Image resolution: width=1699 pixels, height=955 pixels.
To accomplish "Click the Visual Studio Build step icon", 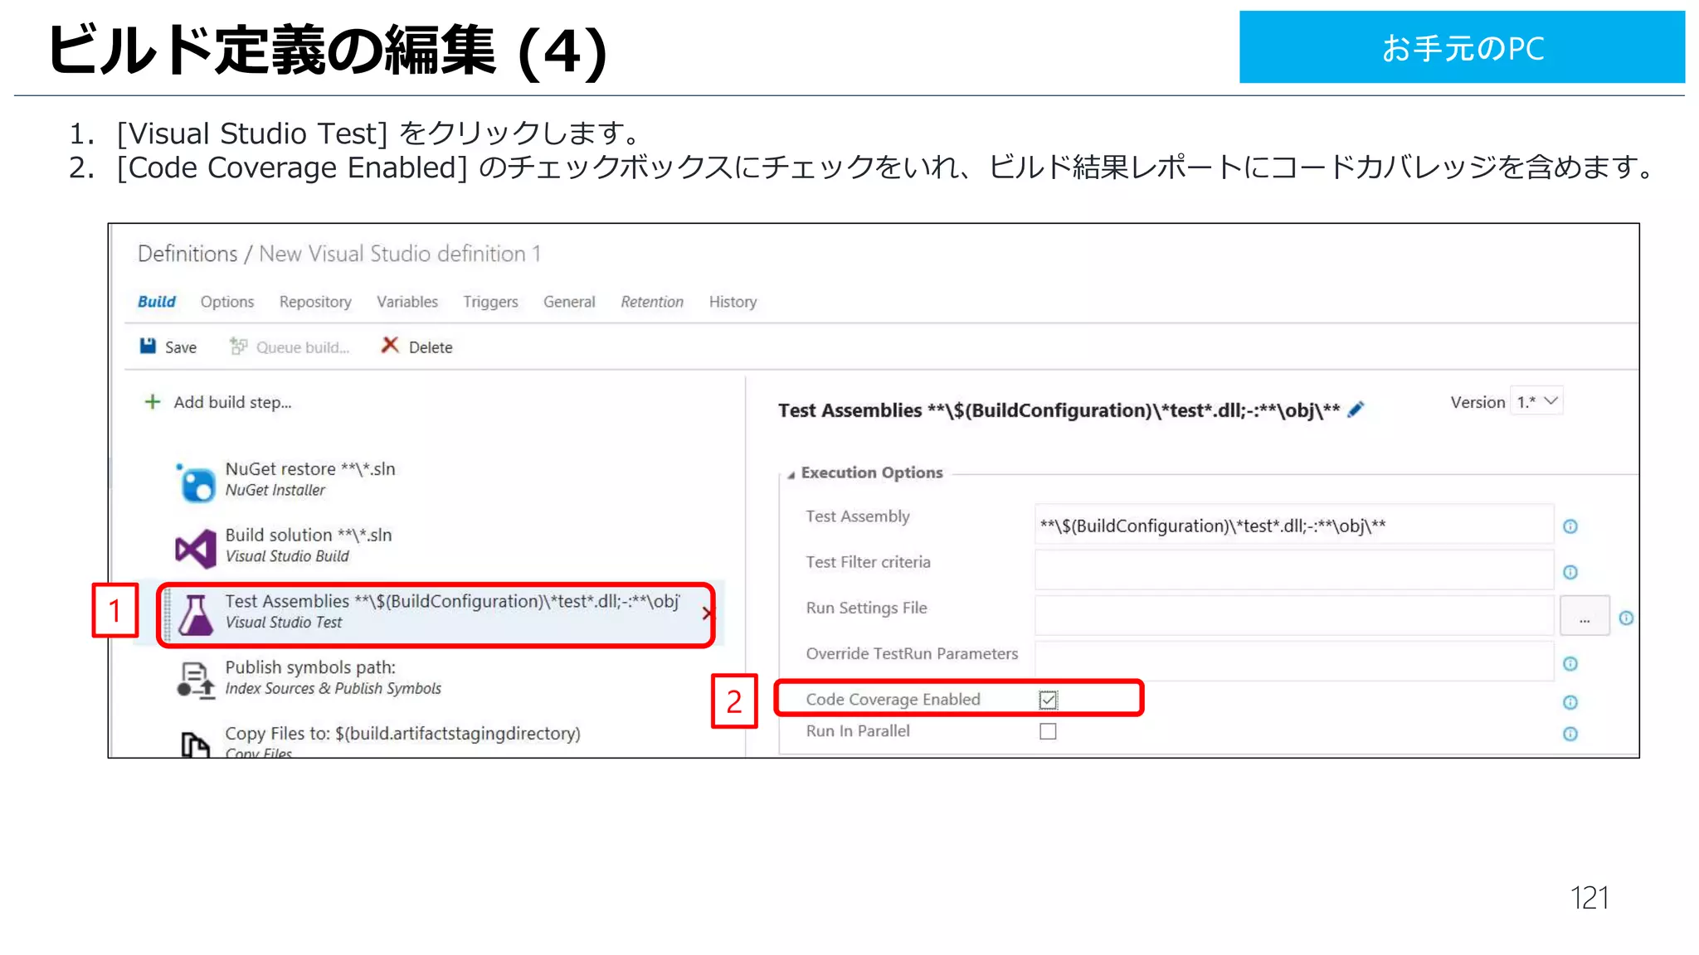I will pyautogui.click(x=196, y=548).
